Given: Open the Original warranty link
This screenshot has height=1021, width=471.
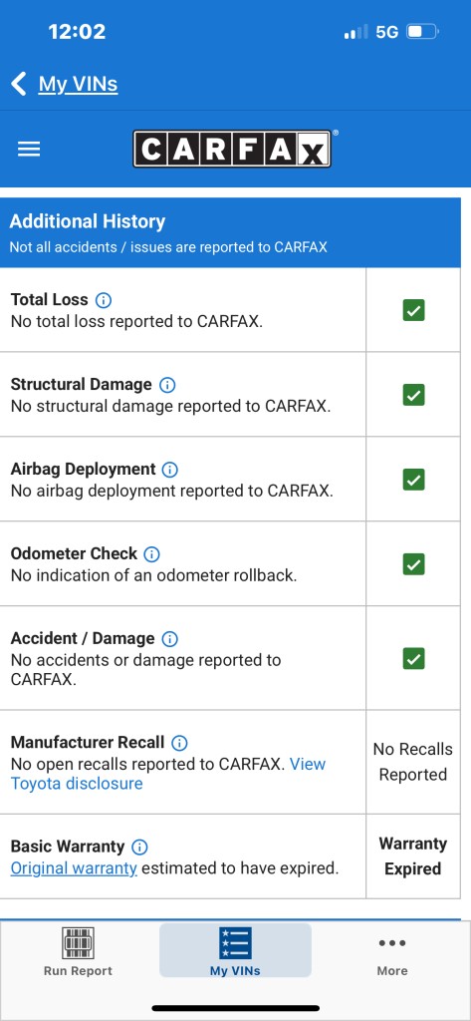Looking at the screenshot, I should 74,868.
